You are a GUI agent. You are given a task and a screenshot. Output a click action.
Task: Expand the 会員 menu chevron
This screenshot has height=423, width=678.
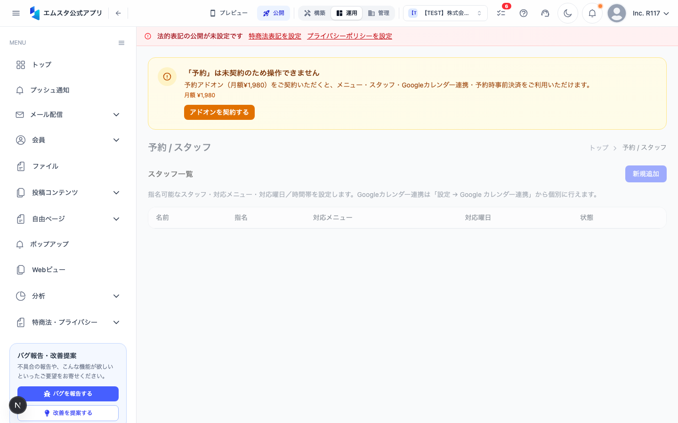(x=116, y=140)
